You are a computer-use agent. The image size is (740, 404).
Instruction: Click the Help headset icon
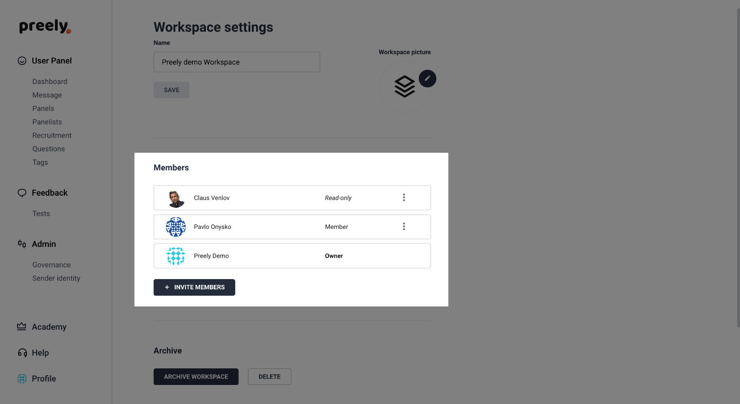(x=22, y=353)
